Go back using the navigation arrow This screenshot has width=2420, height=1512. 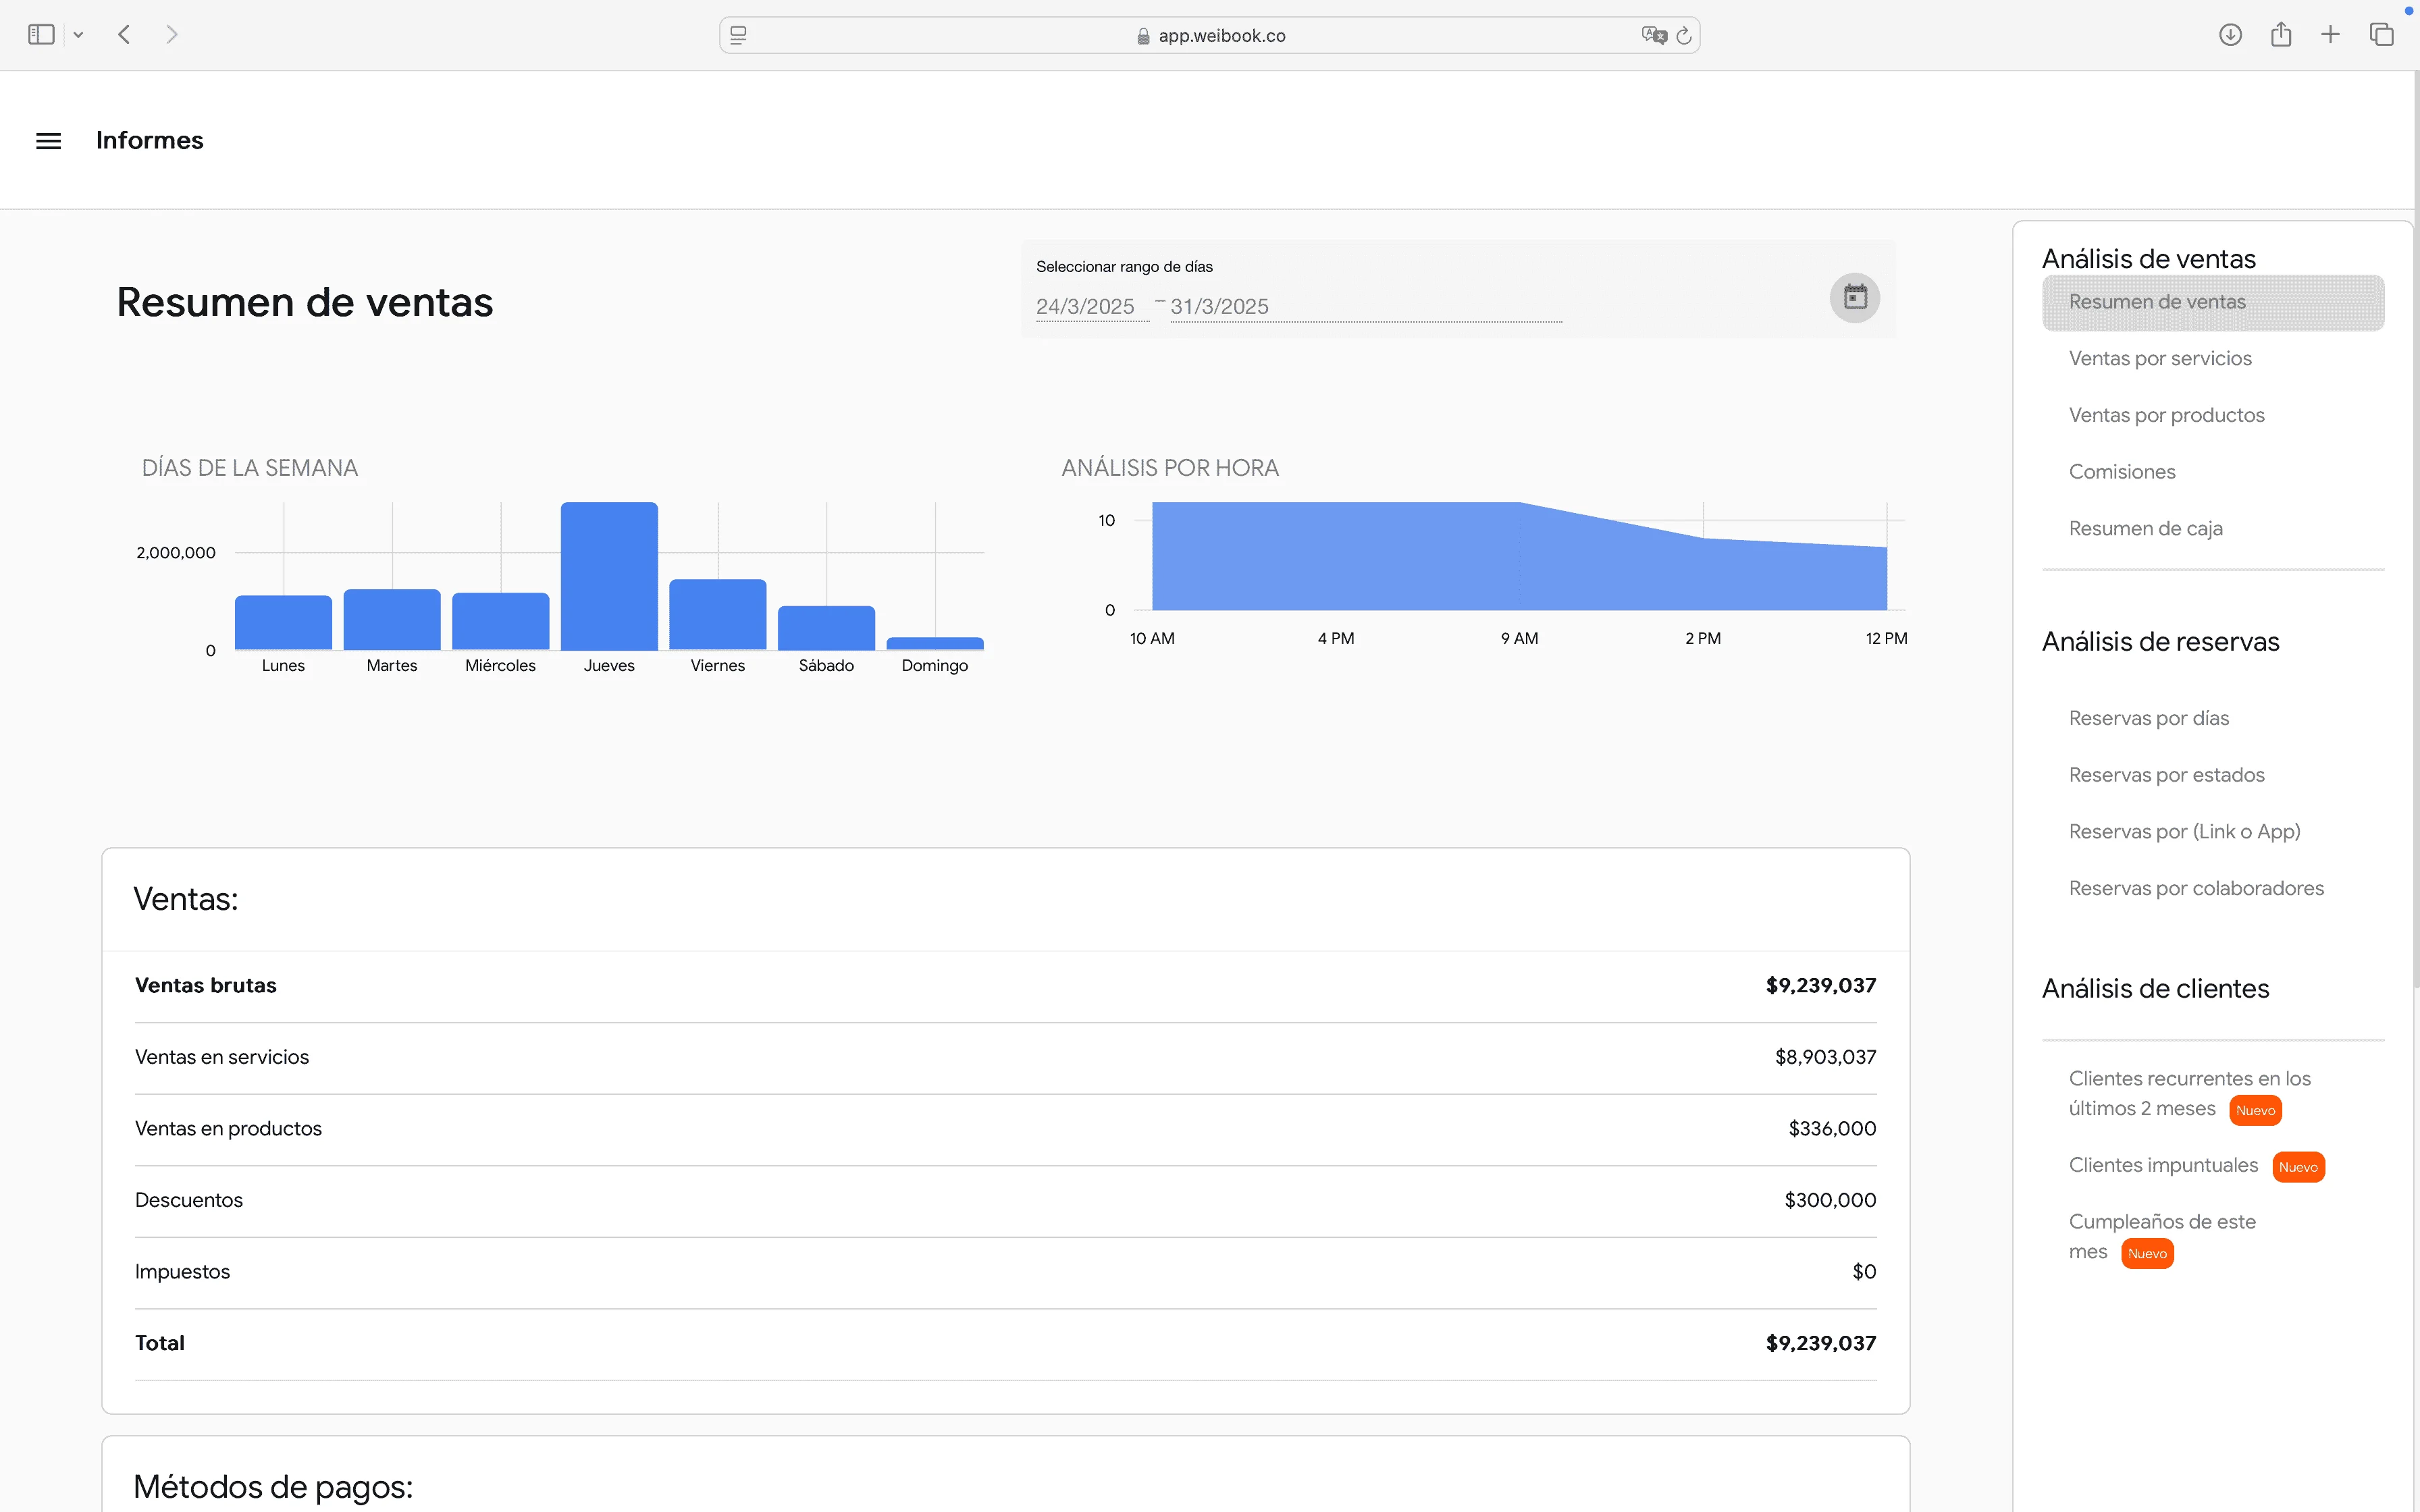click(124, 34)
